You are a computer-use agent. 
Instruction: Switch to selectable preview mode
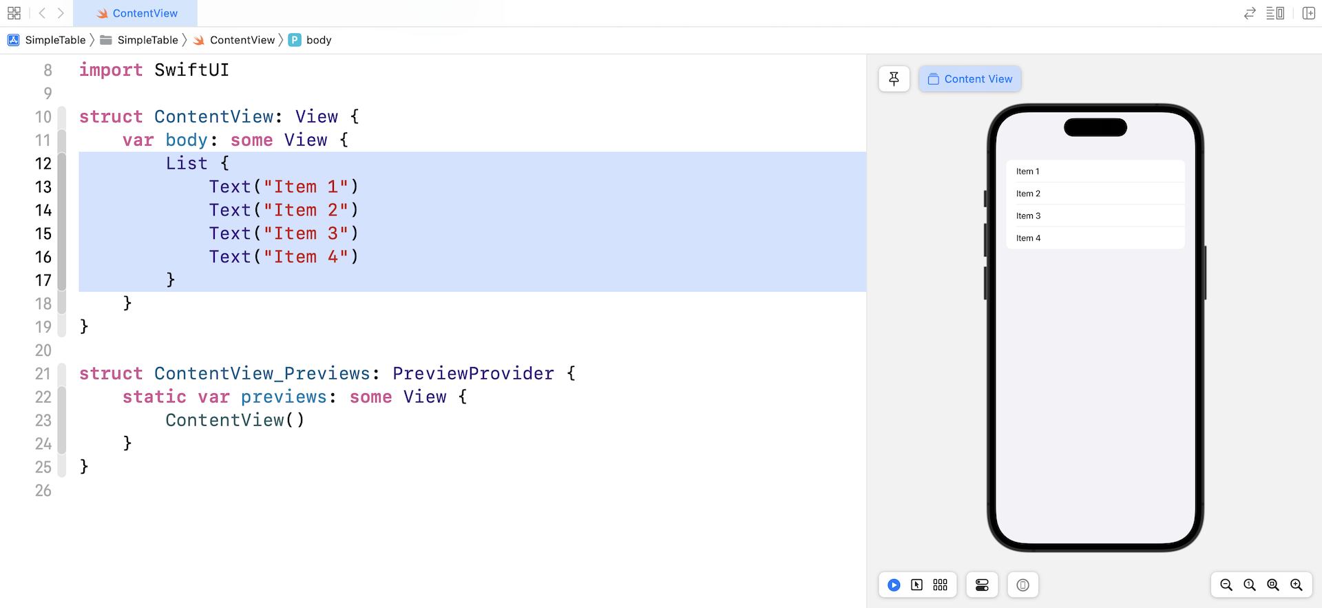click(x=916, y=585)
